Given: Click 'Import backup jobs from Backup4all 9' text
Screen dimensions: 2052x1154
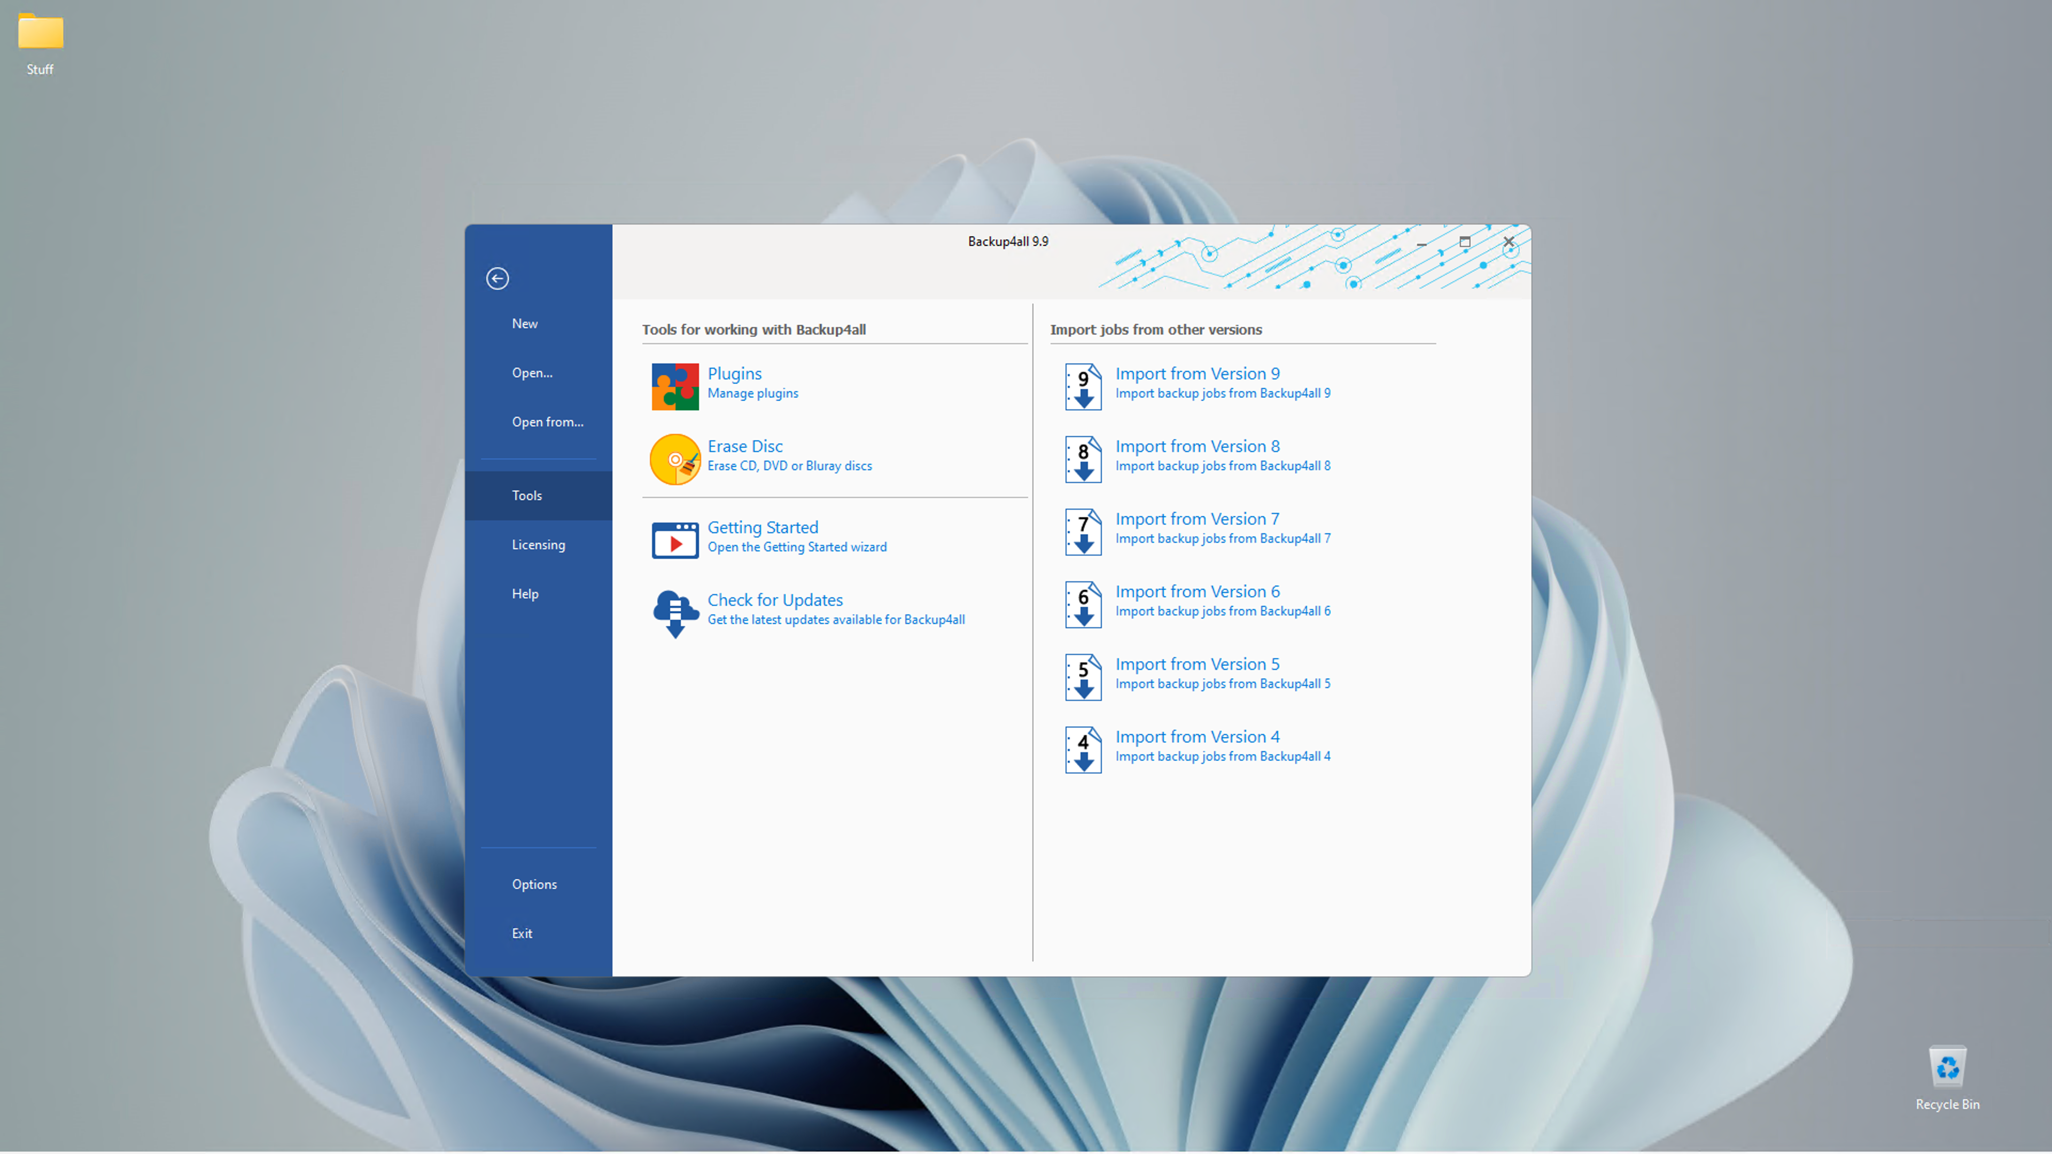Looking at the screenshot, I should click(1223, 393).
